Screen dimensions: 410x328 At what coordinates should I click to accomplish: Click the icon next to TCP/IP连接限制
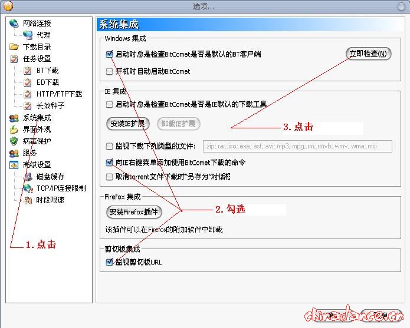(x=28, y=188)
